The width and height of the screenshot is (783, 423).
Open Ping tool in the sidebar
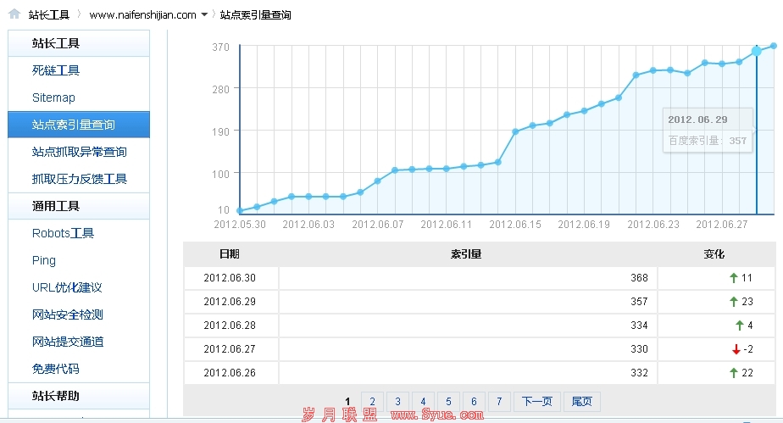[x=44, y=260]
